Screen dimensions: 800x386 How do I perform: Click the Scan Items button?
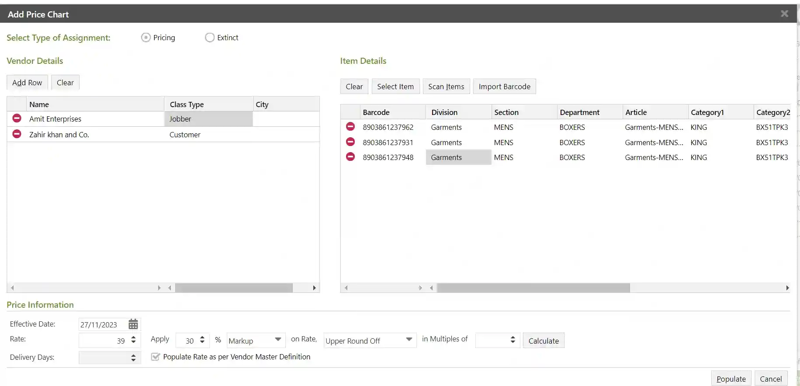[x=446, y=87]
